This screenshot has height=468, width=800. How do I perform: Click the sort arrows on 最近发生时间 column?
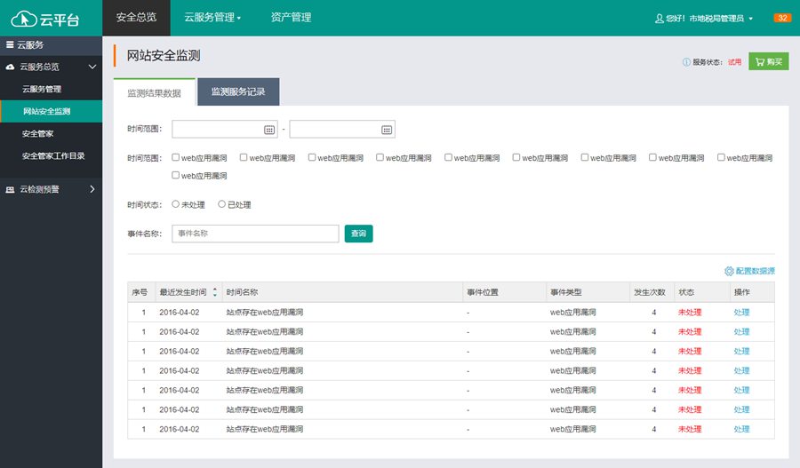pos(213,292)
